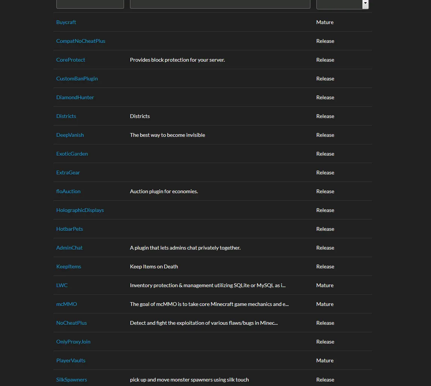Select LWC's Mature status
431x386 pixels.
(325, 285)
